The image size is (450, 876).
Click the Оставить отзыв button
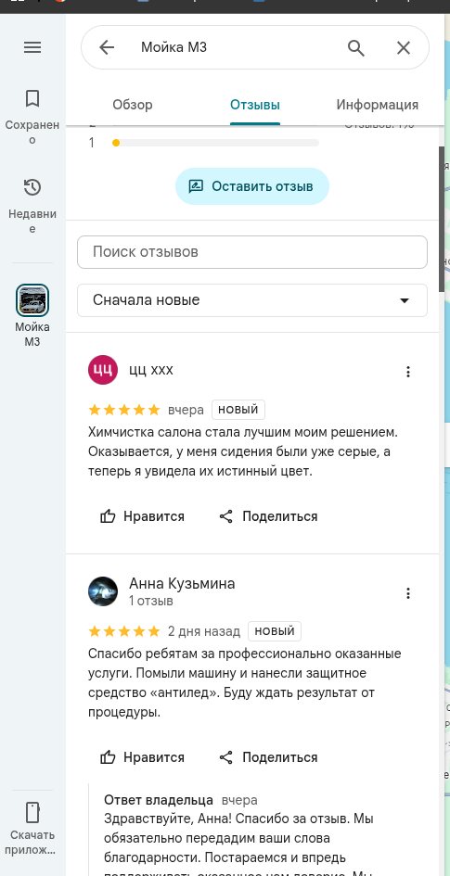tap(252, 186)
